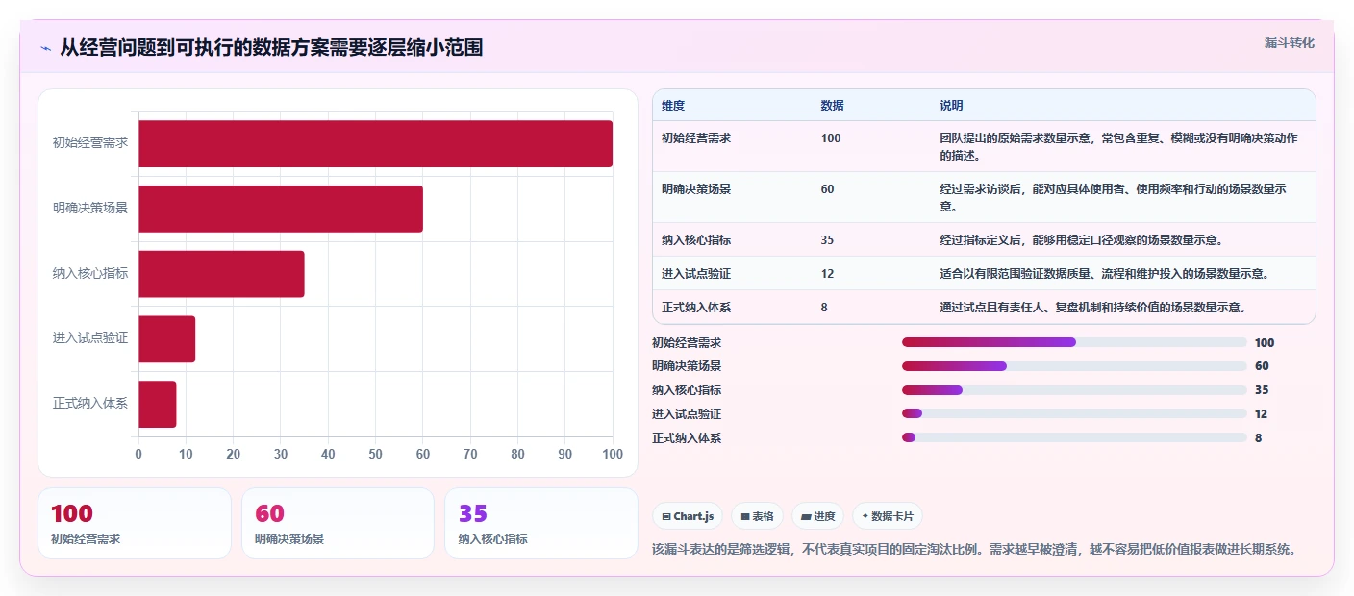Click the card showing 35 纳入核心指标

click(x=541, y=523)
